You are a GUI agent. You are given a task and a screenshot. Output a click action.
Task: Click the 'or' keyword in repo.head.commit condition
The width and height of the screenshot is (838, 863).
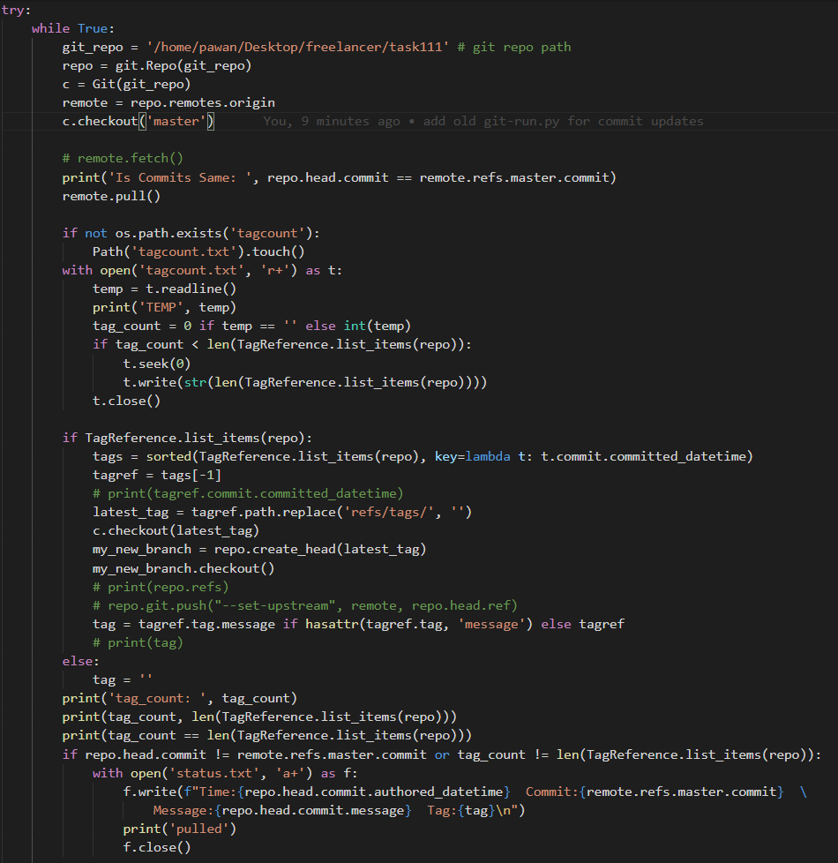tap(442, 755)
